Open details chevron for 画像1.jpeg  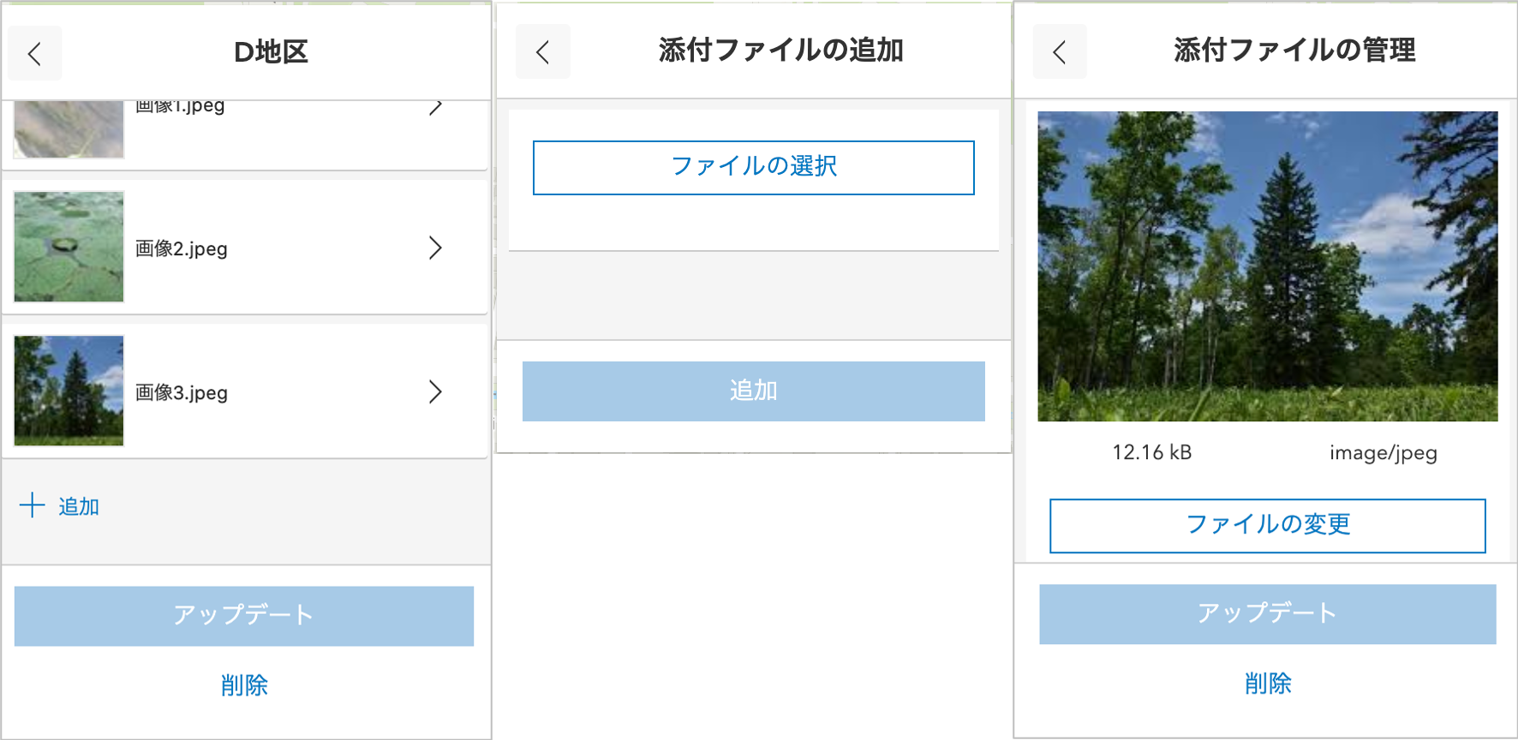pos(435,107)
